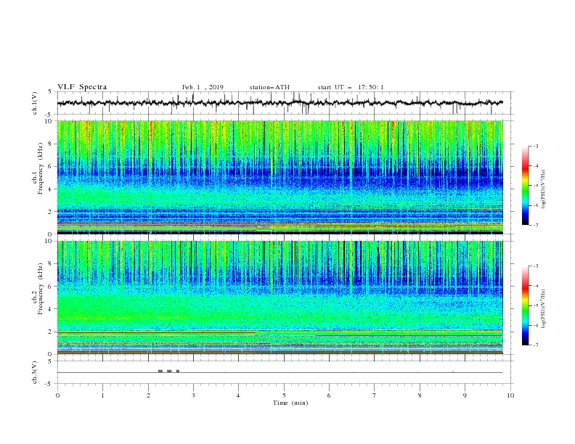Image resolution: width=575 pixels, height=444 pixels.
Task: Click the "start UT = 17:50:1" label
Action: tap(351, 87)
